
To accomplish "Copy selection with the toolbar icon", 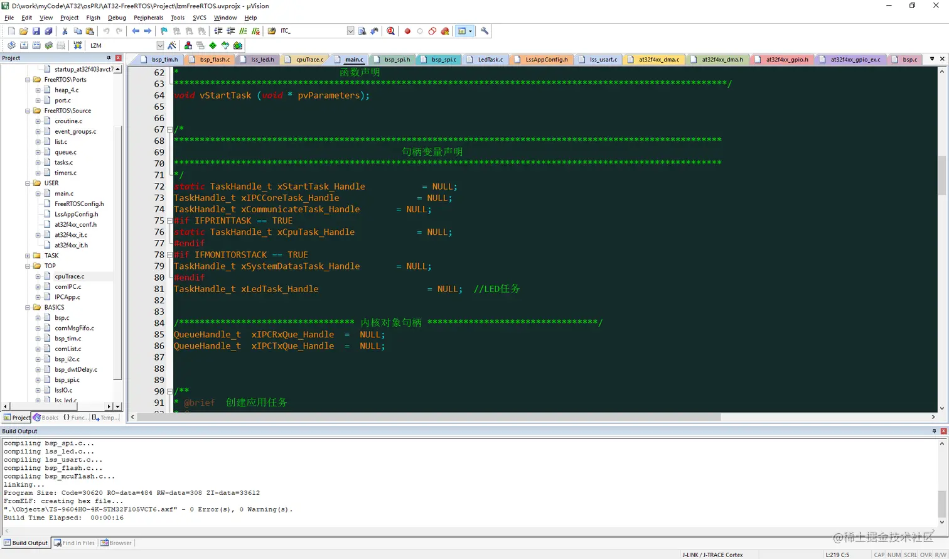I will point(78,31).
